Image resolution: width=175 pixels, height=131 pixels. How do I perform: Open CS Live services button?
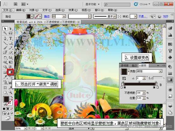coord(142,4)
